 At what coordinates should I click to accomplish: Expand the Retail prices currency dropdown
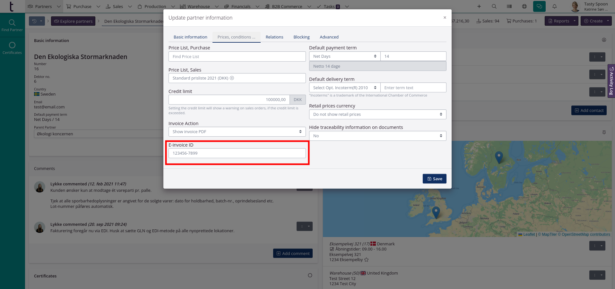tap(377, 114)
